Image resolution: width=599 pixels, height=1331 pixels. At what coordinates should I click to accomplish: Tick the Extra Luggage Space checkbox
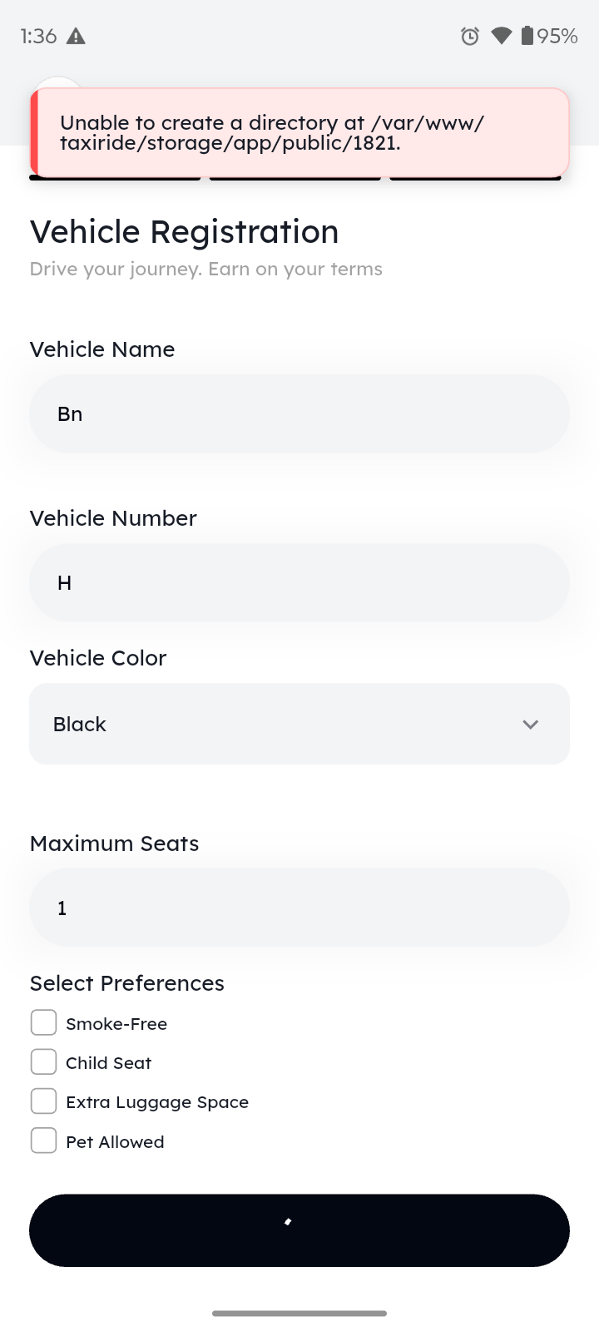[x=43, y=1101]
